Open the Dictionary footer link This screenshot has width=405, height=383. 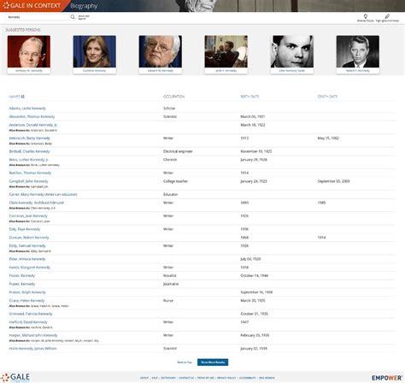pyautogui.click(x=168, y=378)
